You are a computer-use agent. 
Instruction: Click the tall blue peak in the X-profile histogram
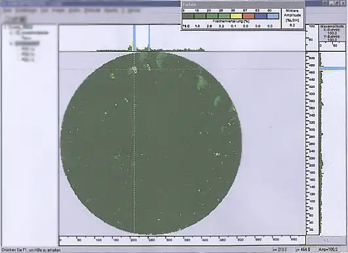tap(134, 37)
